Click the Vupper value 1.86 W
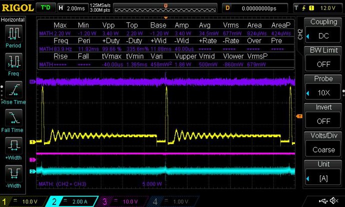This screenshot has width=345, height=207. (x=183, y=64)
